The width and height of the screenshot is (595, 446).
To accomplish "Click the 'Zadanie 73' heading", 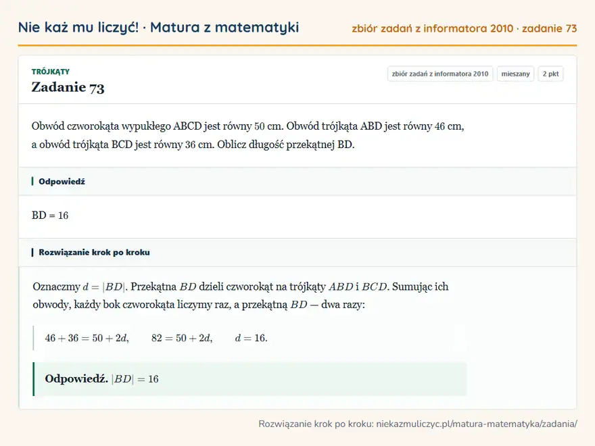I will (x=68, y=87).
